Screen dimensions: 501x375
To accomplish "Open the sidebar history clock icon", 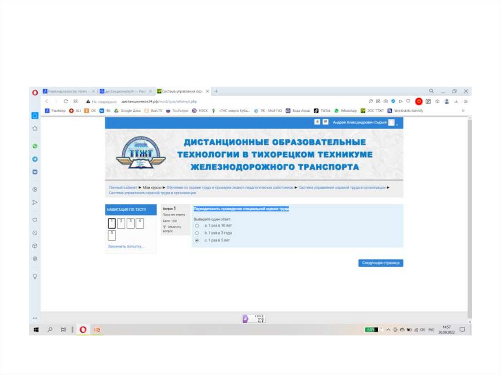I will [x=35, y=233].
